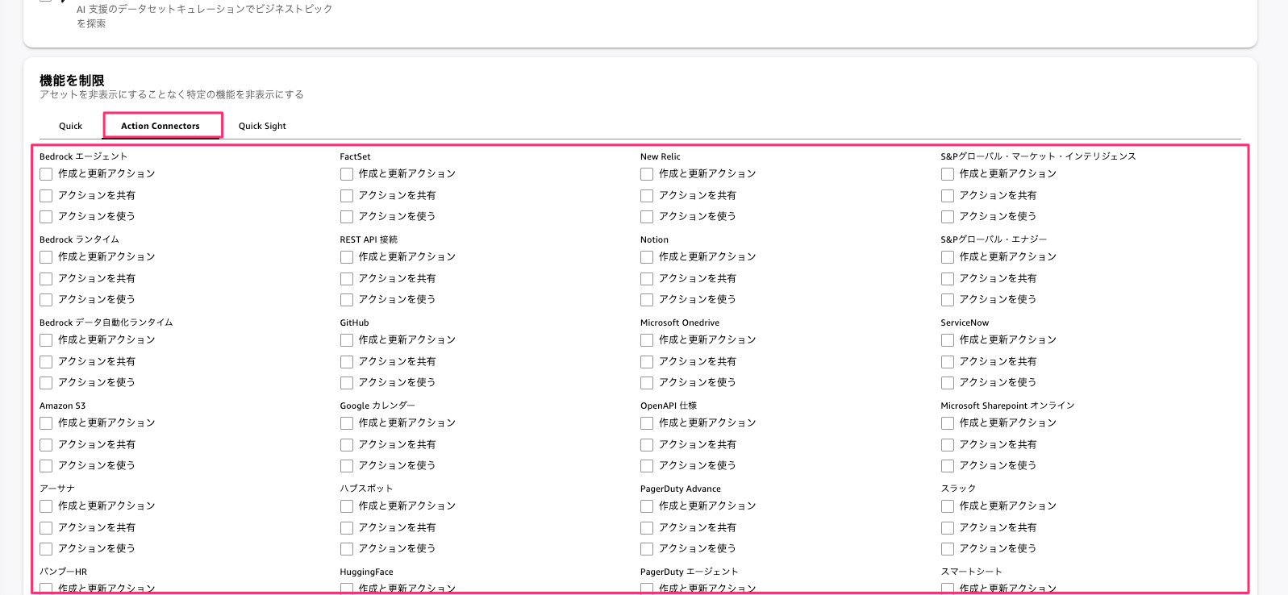Tick 作成と更新アクション for Bedrock データ自動化ランタイム
Screen dimensions: 1288x595
pyautogui.click(x=46, y=340)
